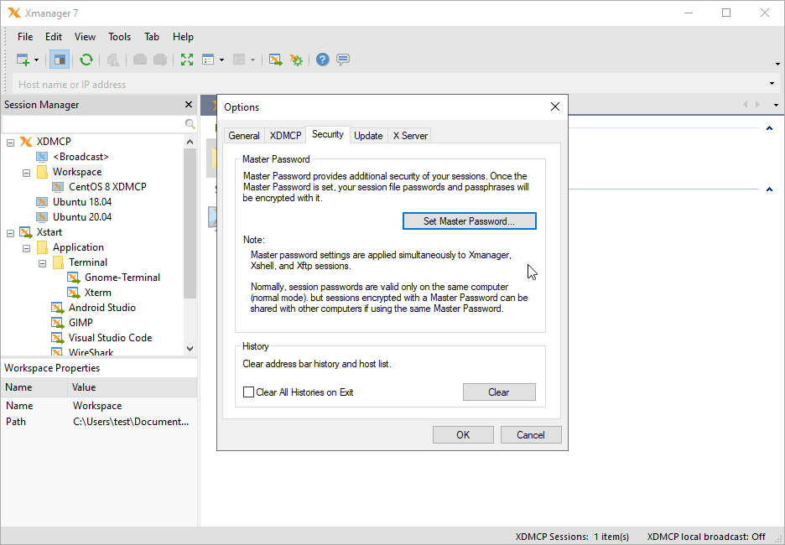Open the blue Help question mark icon
Image resolution: width=785 pixels, height=545 pixels.
(x=323, y=60)
